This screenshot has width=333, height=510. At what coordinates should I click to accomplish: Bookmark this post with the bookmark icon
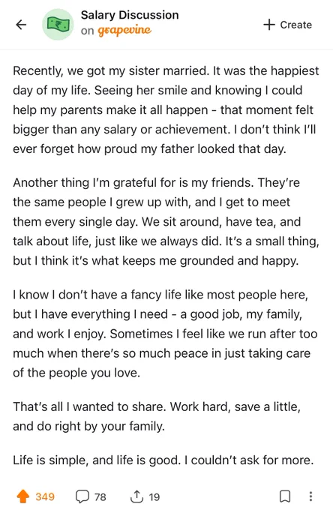click(285, 496)
